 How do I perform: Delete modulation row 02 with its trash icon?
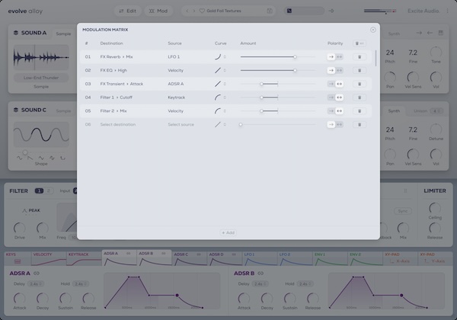(x=360, y=70)
